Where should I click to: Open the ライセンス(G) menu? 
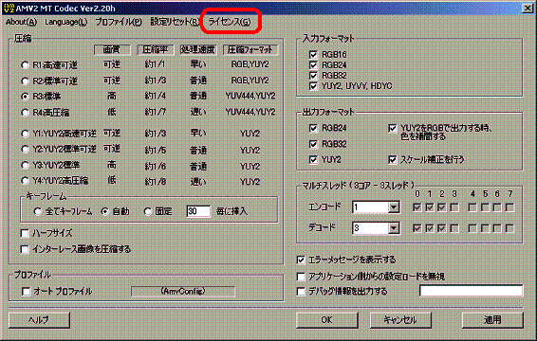click(x=230, y=22)
